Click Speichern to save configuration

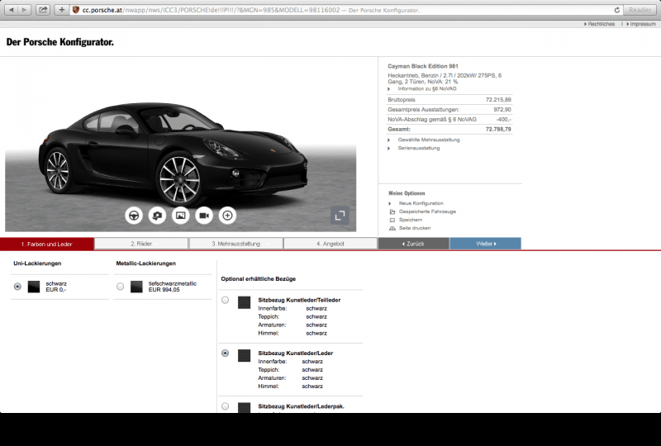[410, 220]
